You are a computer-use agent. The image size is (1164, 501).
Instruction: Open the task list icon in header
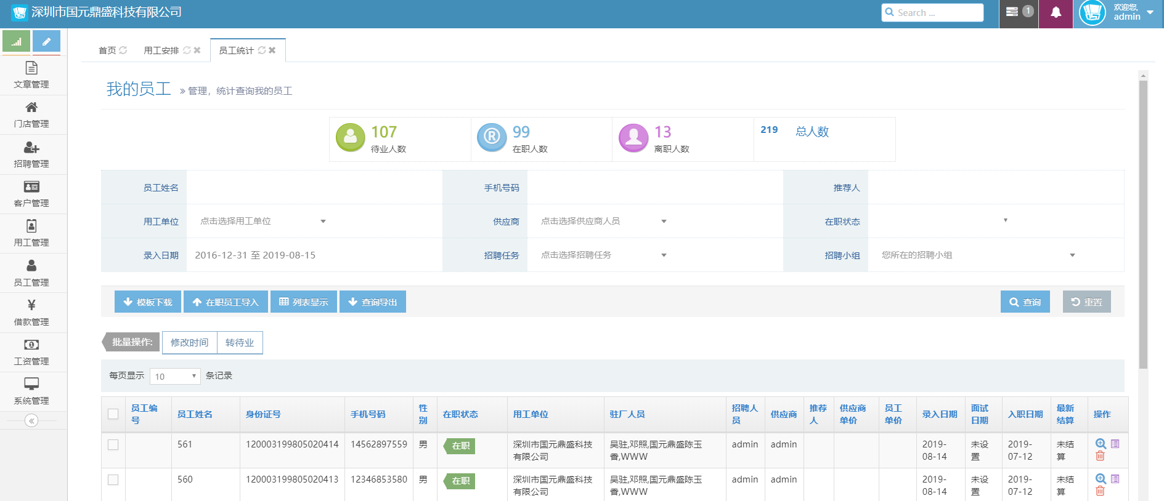(1012, 12)
